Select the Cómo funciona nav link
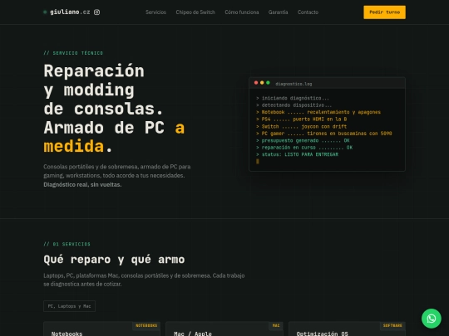This screenshot has width=449, height=336. point(242,12)
